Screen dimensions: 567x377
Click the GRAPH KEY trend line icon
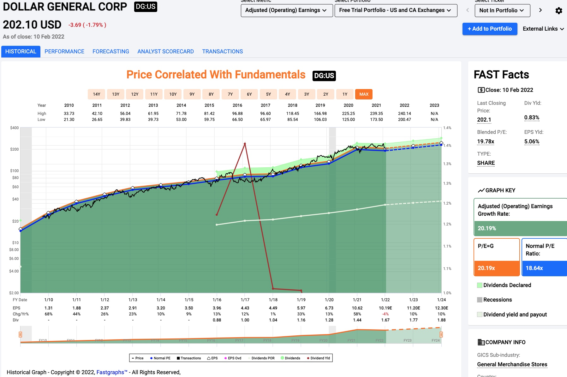[x=481, y=190]
